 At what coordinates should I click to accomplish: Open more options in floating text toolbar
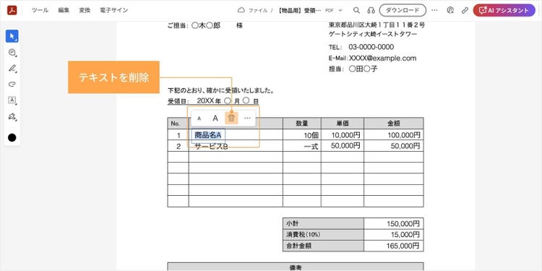click(x=247, y=119)
